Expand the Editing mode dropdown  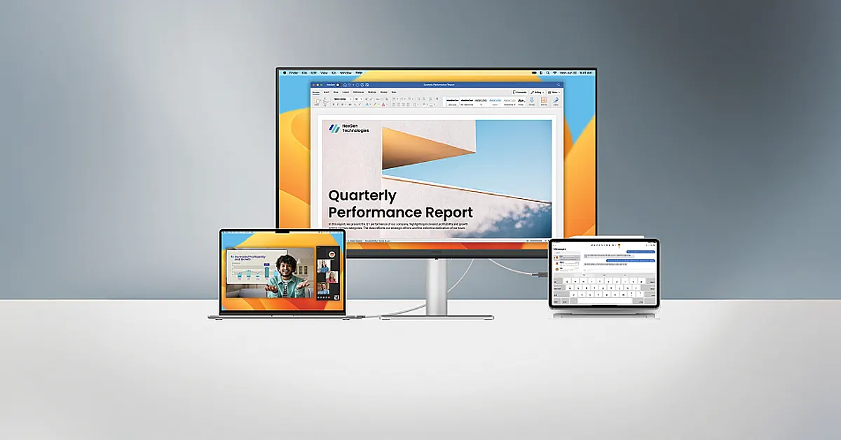tap(537, 92)
